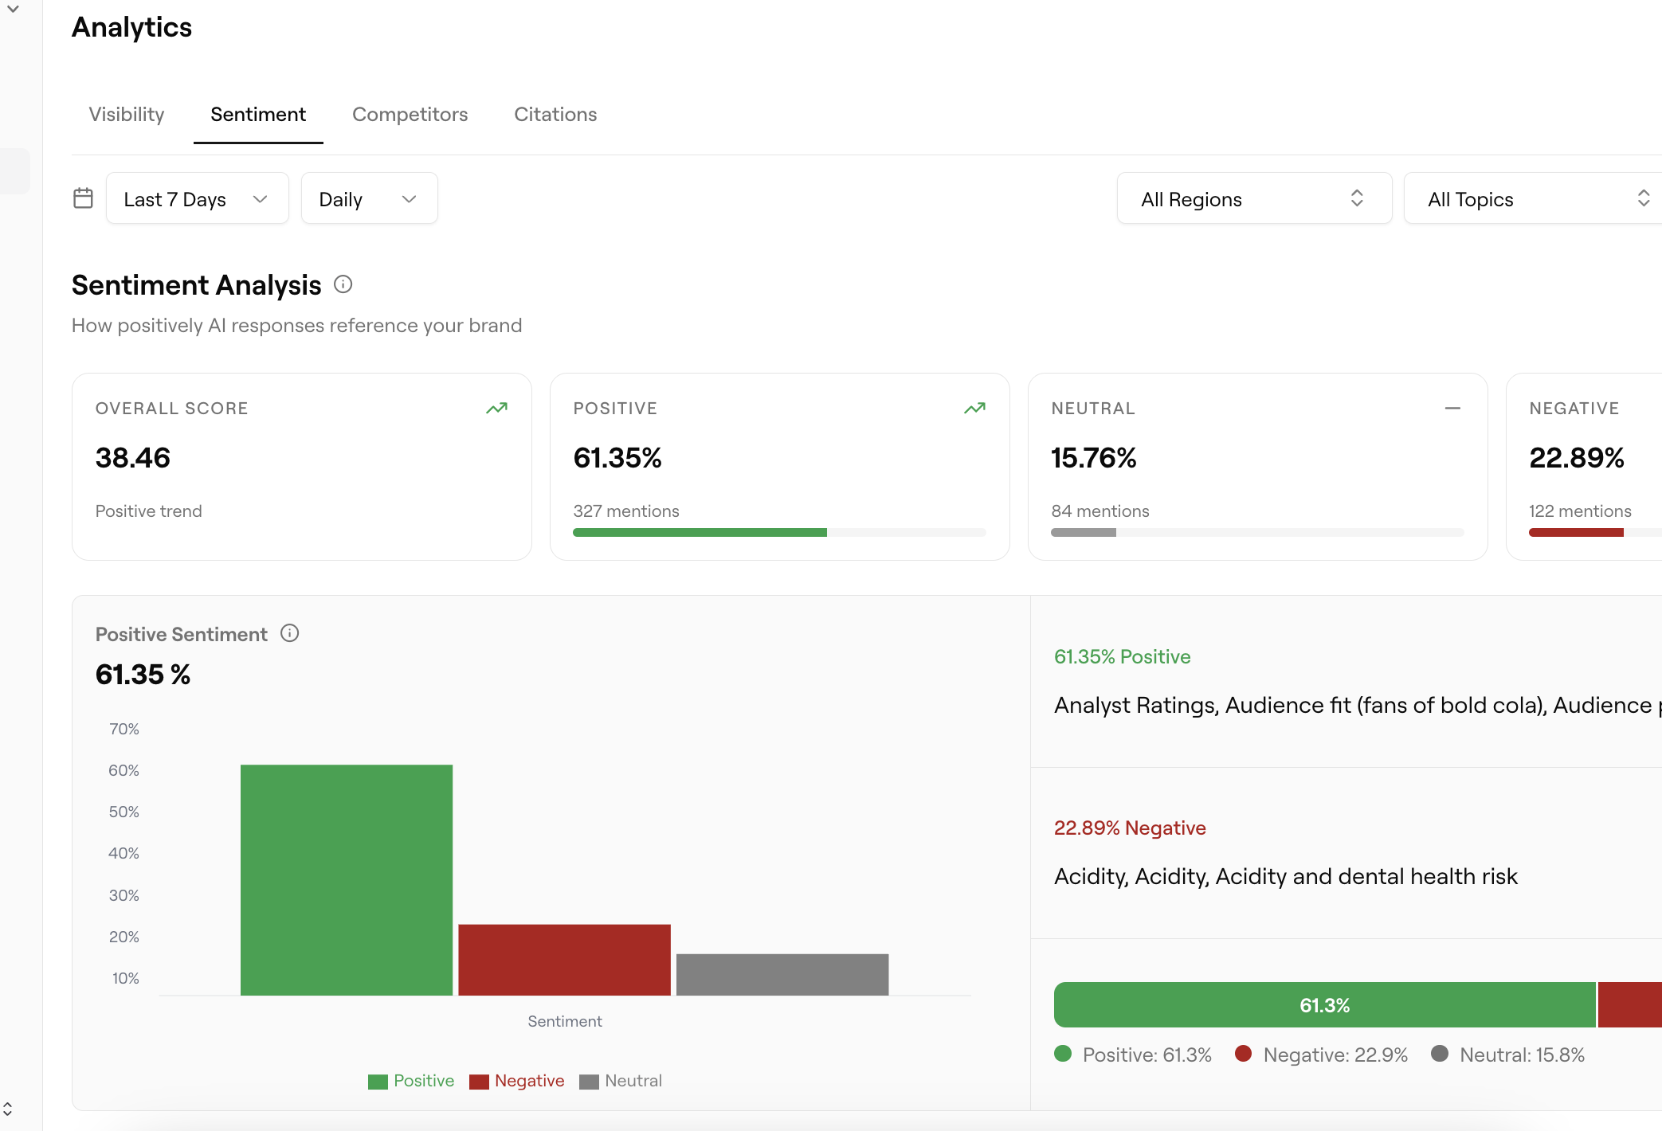
Task: Switch to the Visibility tab
Action: [127, 115]
